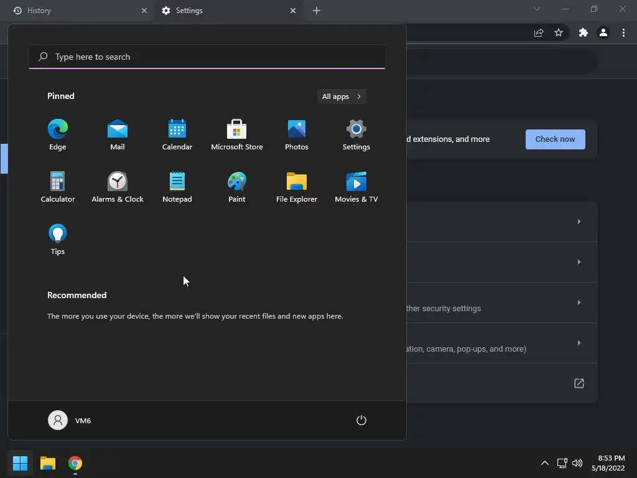Open network status in system tray
The width and height of the screenshot is (637, 478).
(562, 463)
